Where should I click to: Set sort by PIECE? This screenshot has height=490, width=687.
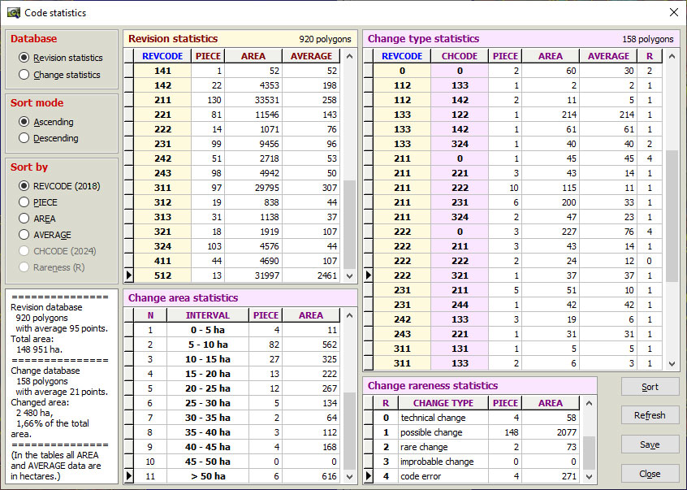(24, 202)
